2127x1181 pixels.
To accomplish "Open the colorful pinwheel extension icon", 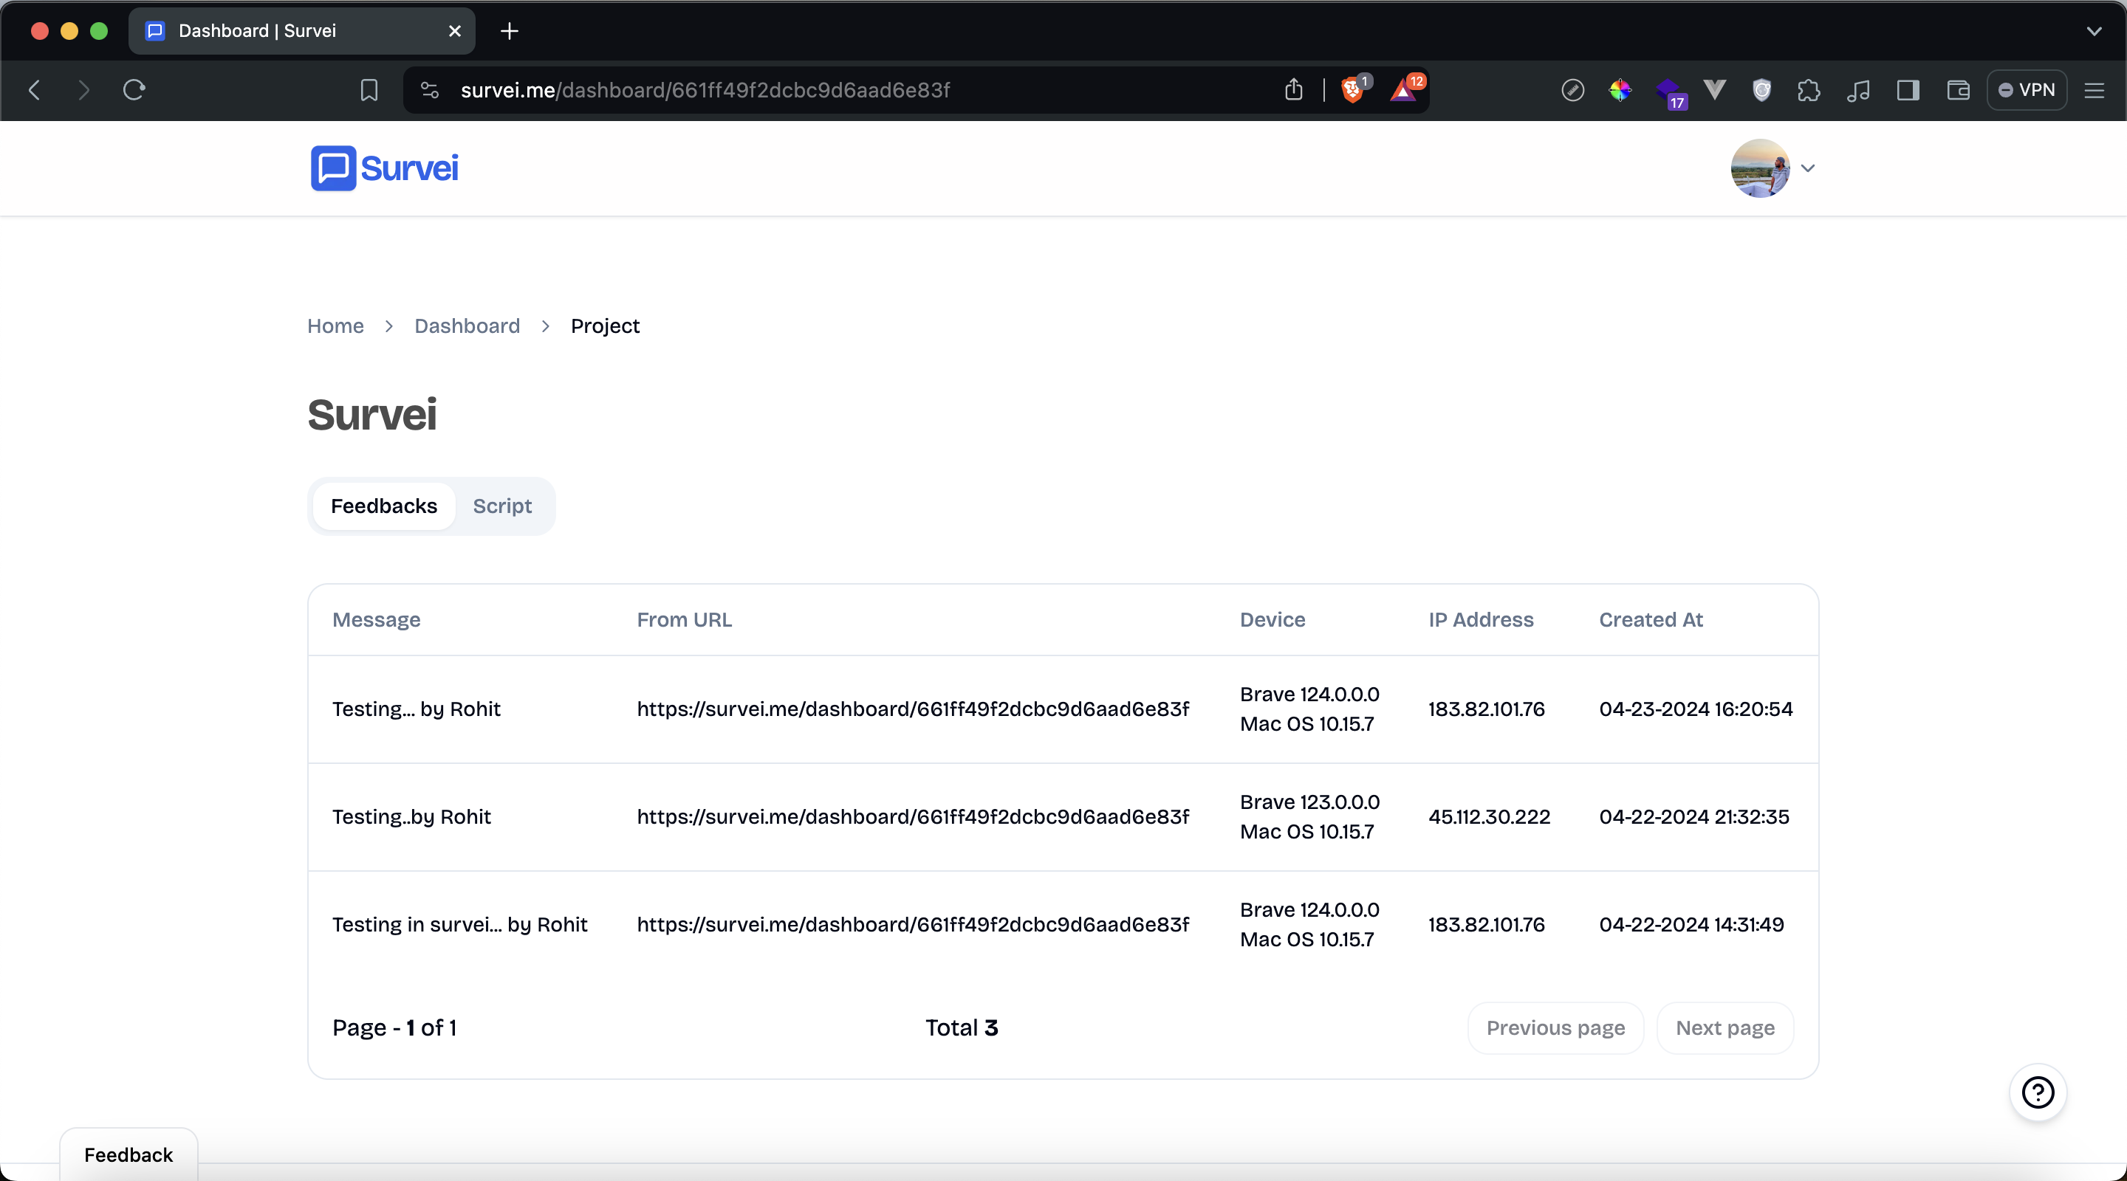I will [1620, 90].
